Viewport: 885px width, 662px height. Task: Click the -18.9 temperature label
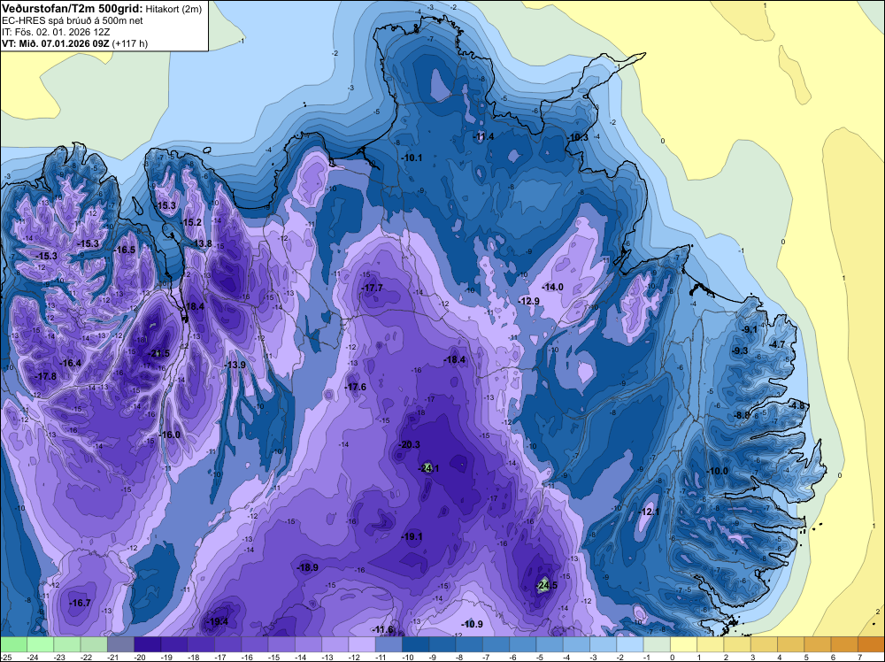pos(308,567)
